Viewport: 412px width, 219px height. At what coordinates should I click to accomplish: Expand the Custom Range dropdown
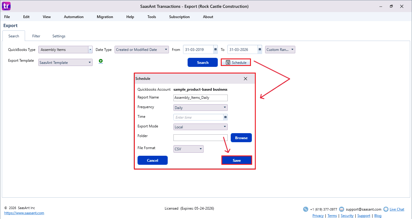[x=293, y=50]
